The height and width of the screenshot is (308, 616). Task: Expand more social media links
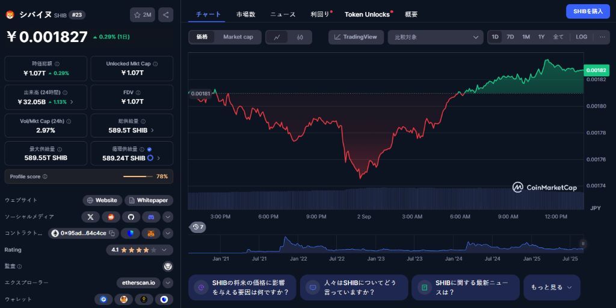[168, 217]
